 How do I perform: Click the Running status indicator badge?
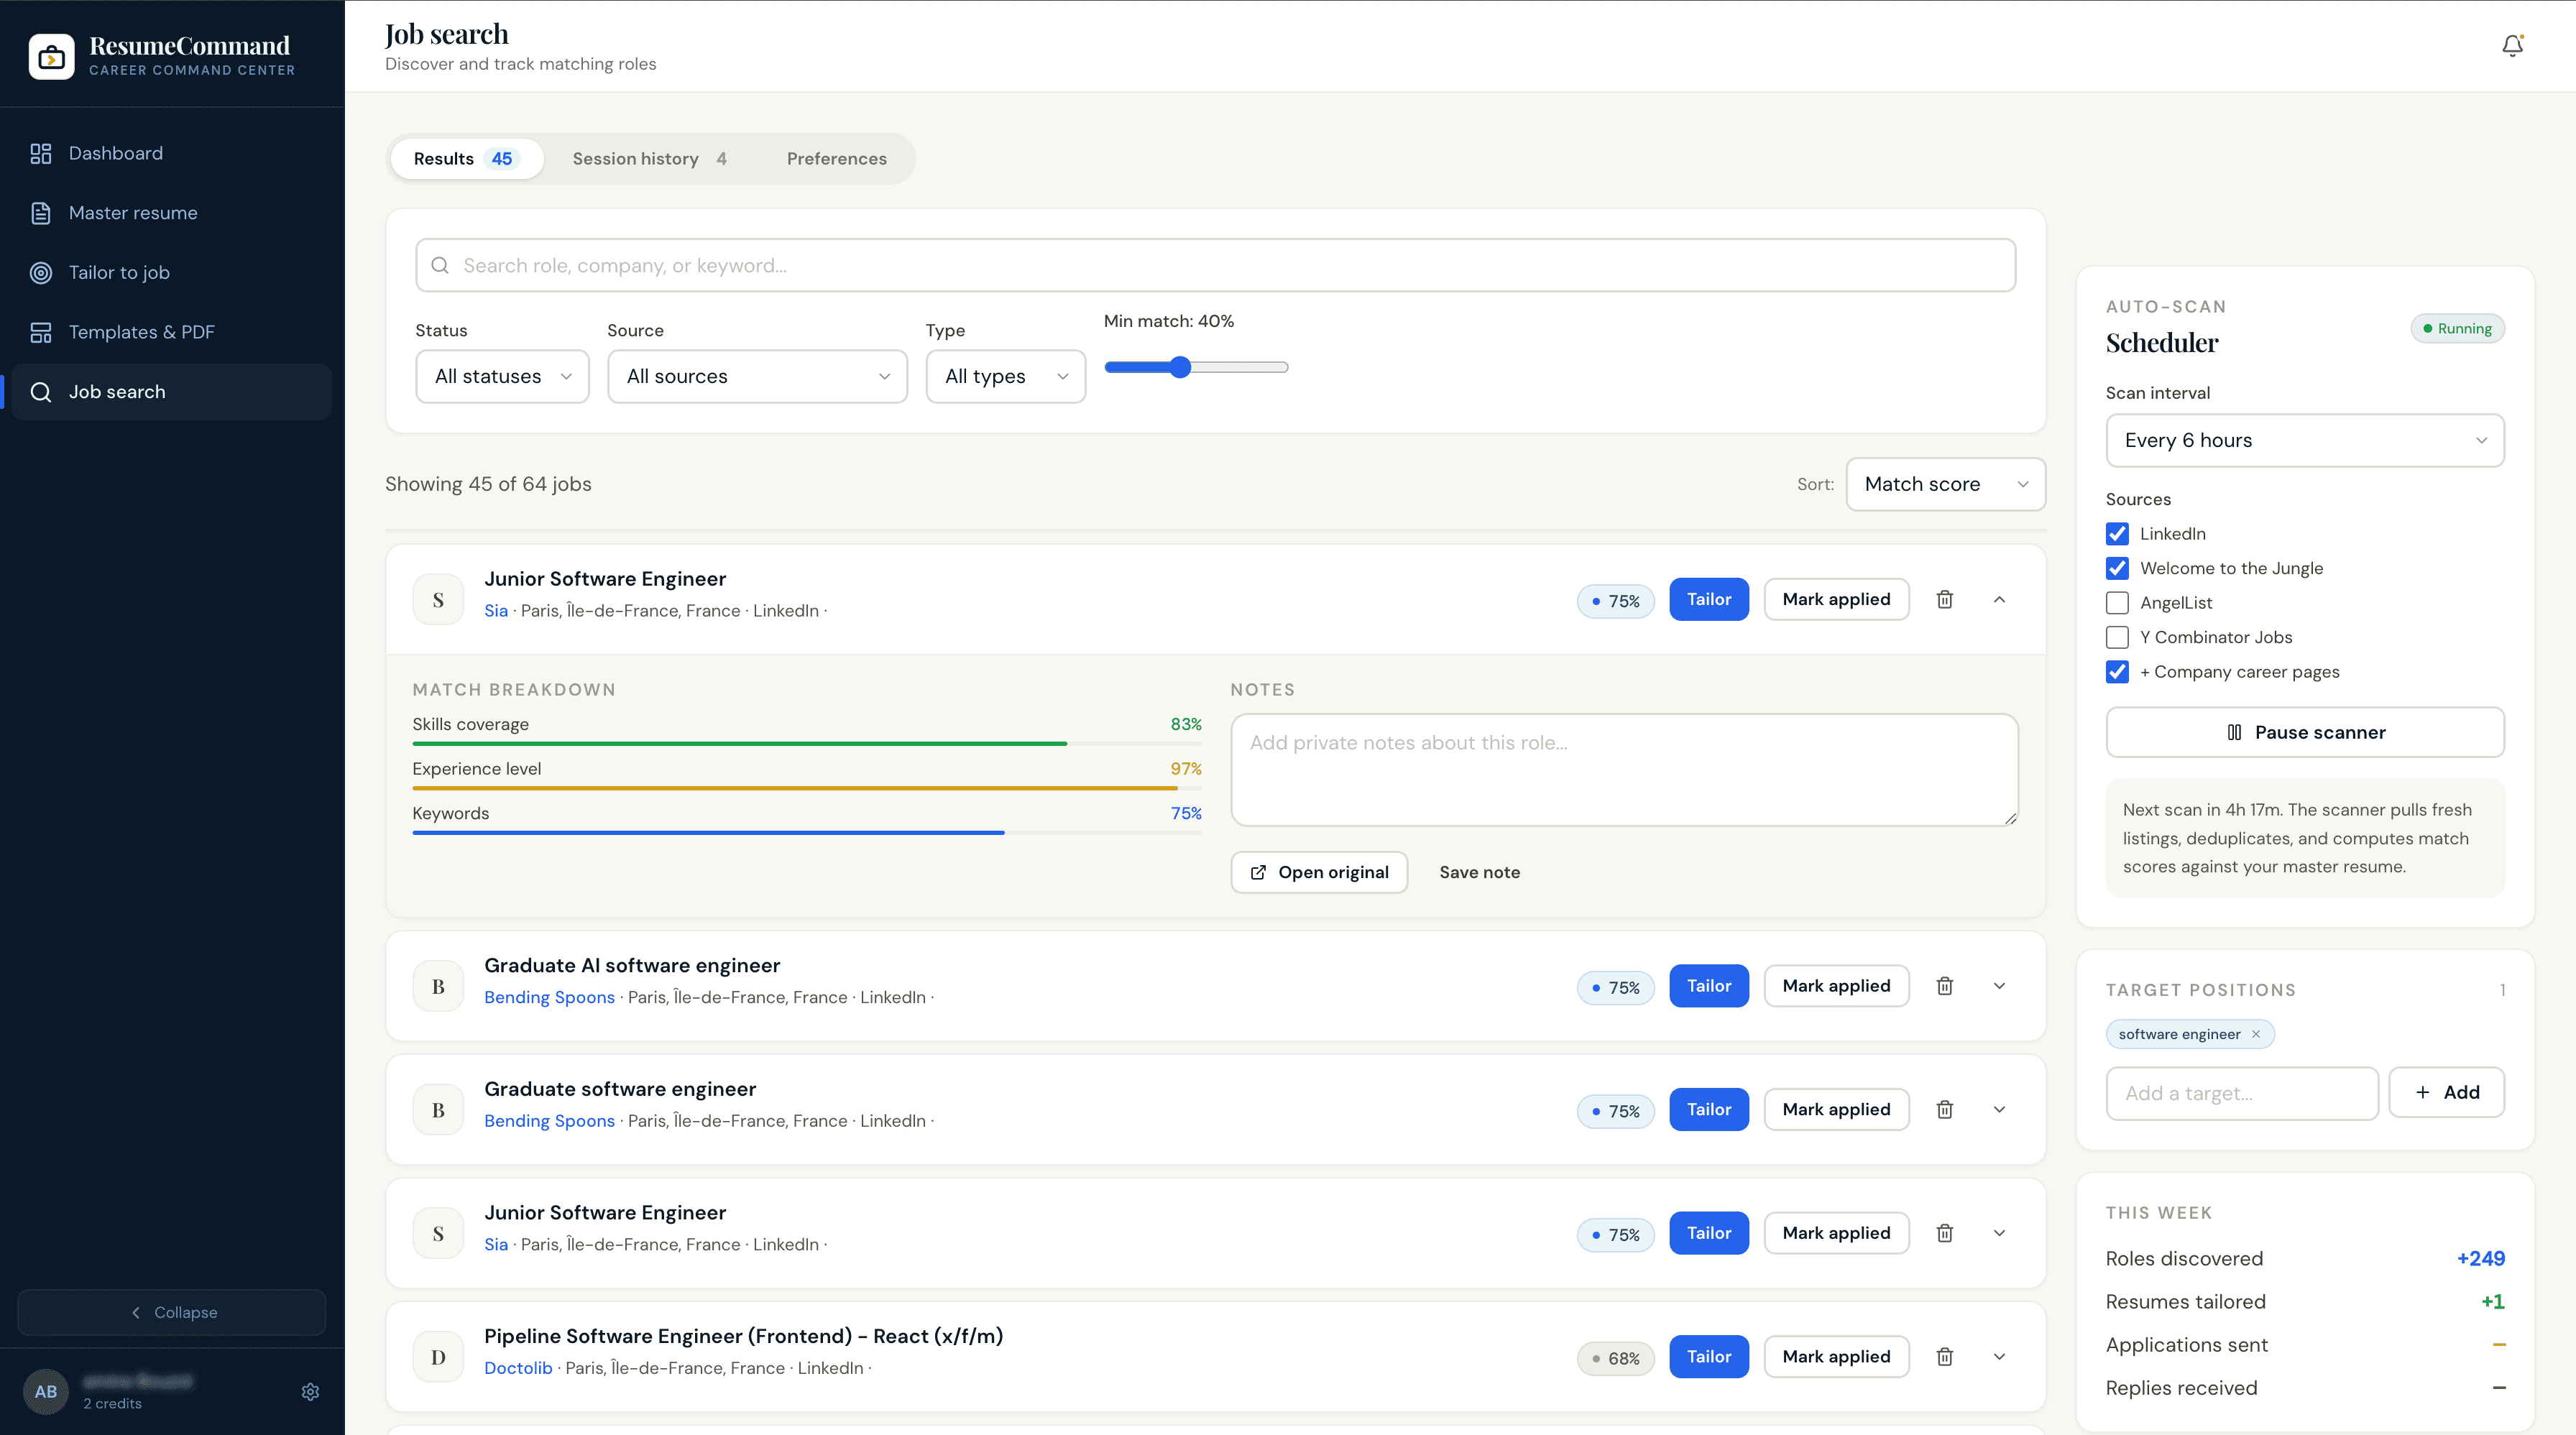coord(2457,329)
